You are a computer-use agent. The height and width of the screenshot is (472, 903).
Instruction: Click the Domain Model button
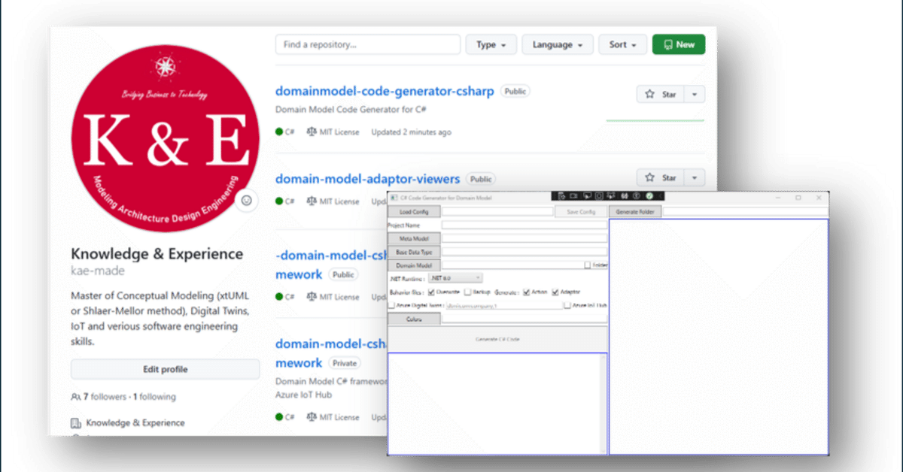[414, 265]
